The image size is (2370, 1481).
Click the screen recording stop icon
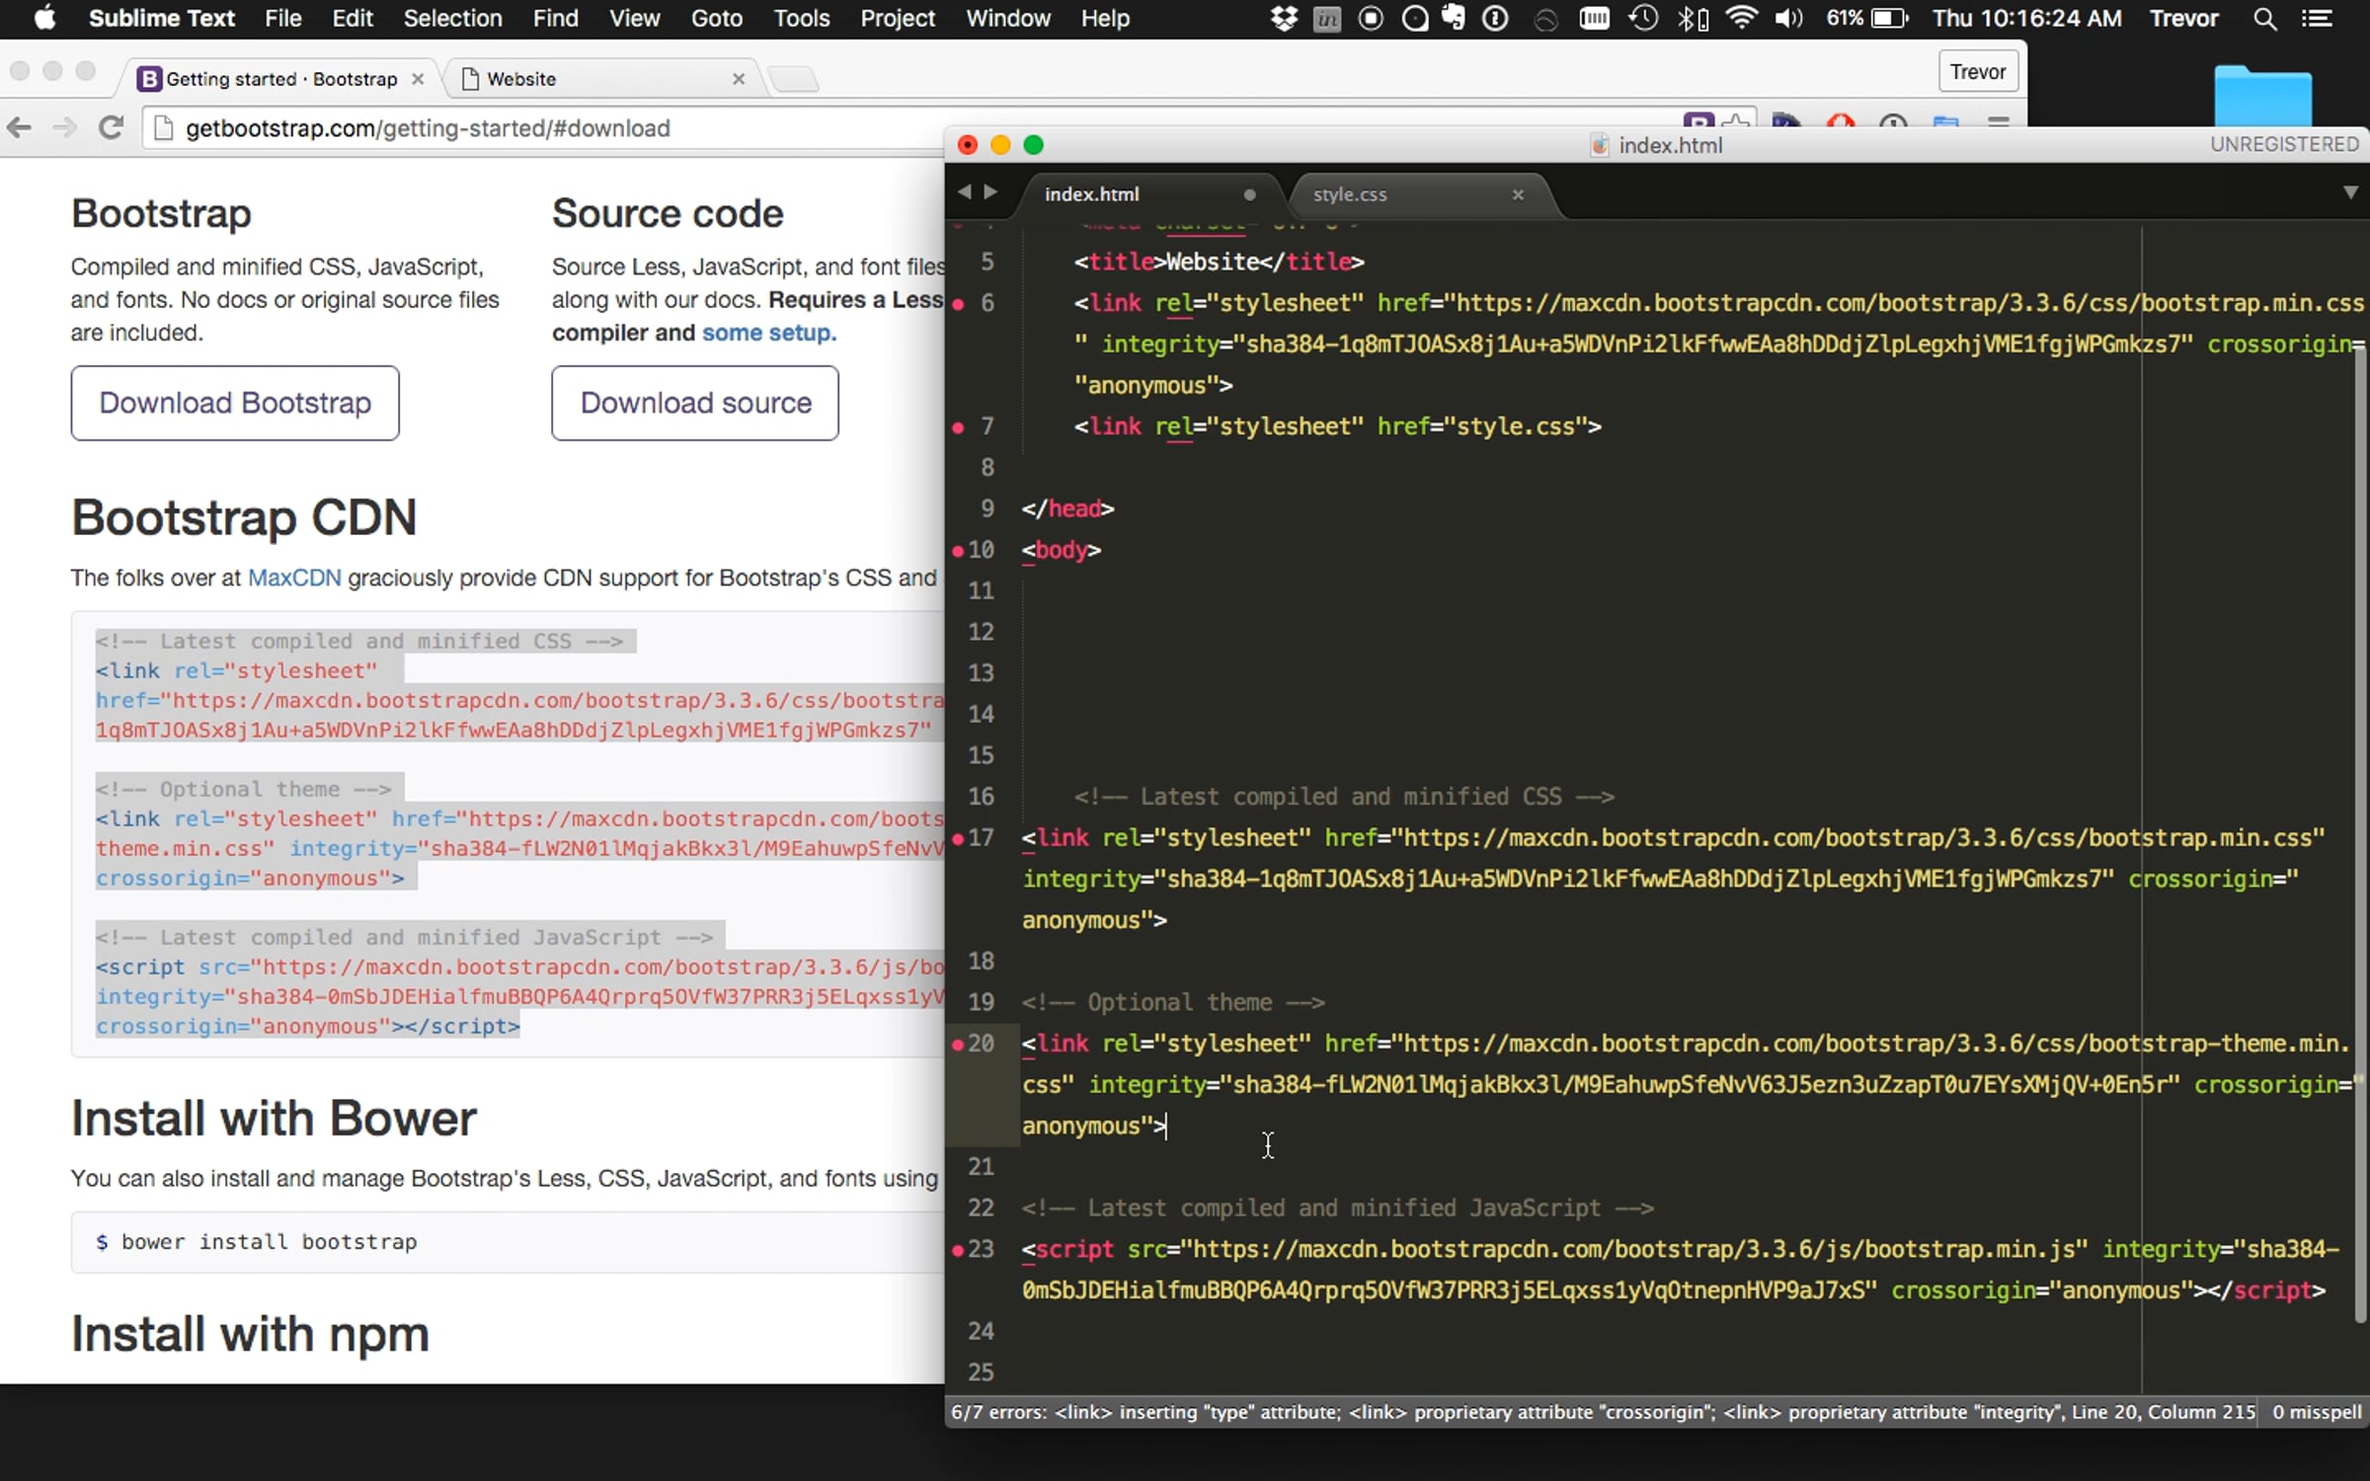point(1371,18)
